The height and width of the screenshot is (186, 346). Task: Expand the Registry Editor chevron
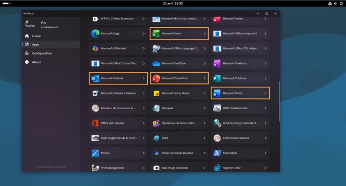click(x=266, y=168)
